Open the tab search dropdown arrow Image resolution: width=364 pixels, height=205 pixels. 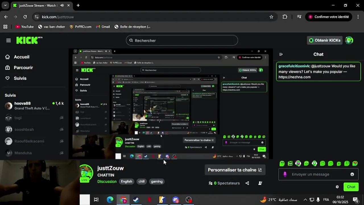click(5, 5)
